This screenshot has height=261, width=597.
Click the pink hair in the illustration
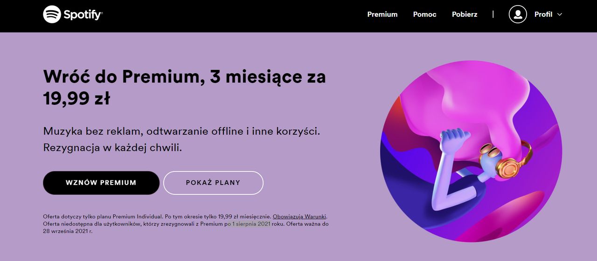[466, 98]
